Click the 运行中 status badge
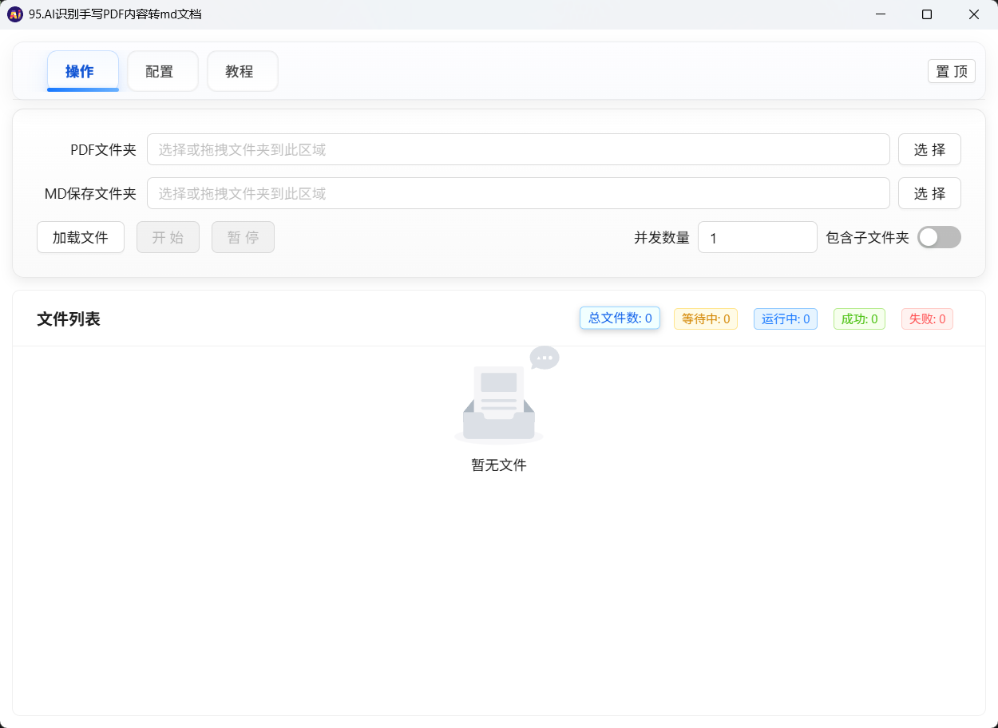 tap(785, 318)
